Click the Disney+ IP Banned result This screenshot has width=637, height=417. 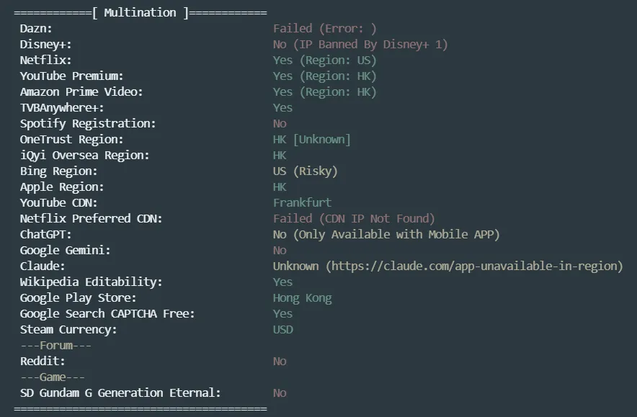tap(360, 45)
